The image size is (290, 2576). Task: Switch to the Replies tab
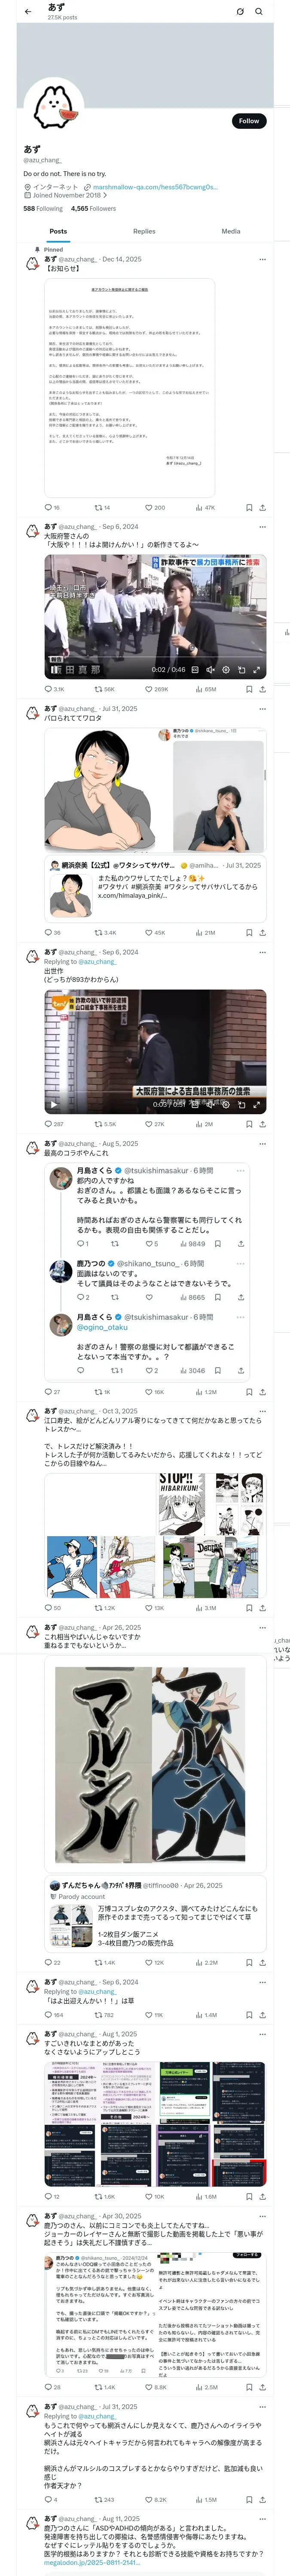(144, 231)
